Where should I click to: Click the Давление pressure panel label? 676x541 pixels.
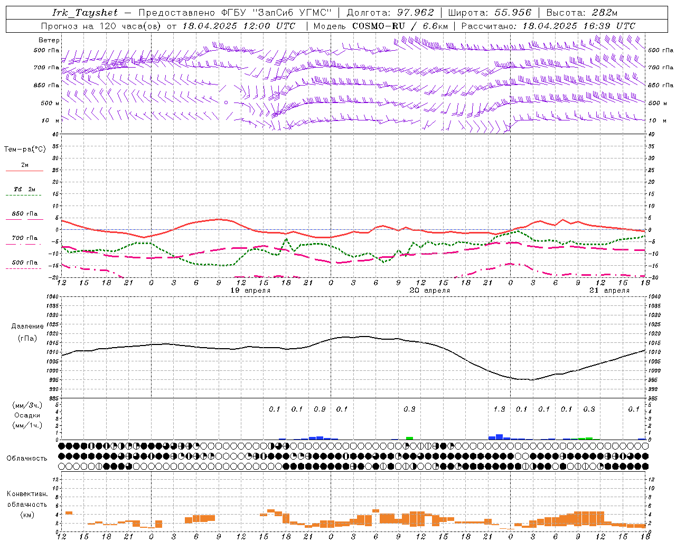tap(27, 327)
